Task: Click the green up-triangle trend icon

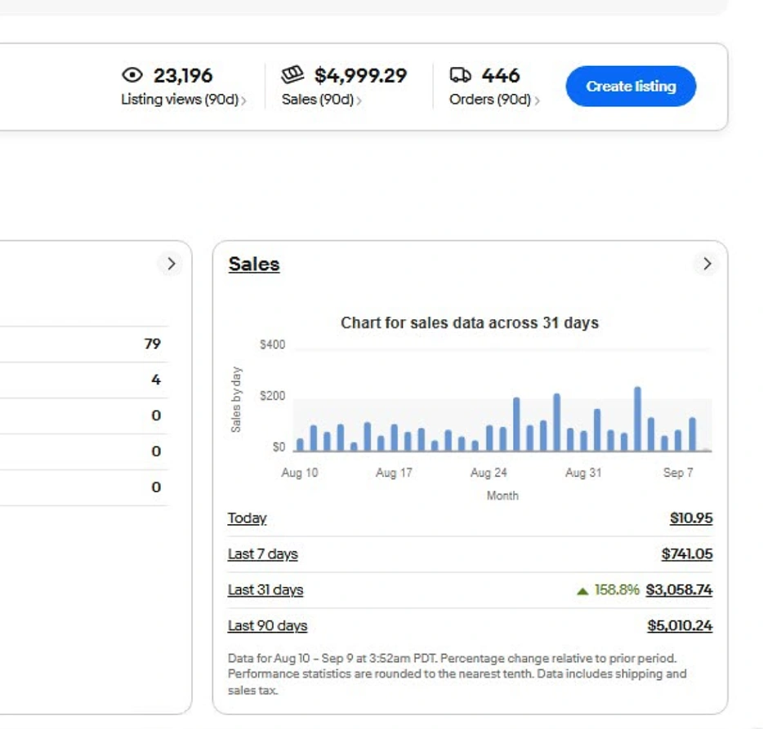Action: (582, 591)
